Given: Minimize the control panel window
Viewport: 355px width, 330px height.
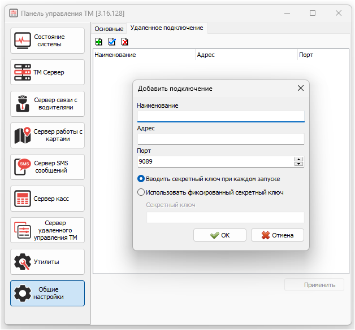Looking at the screenshot, I should (287, 14).
